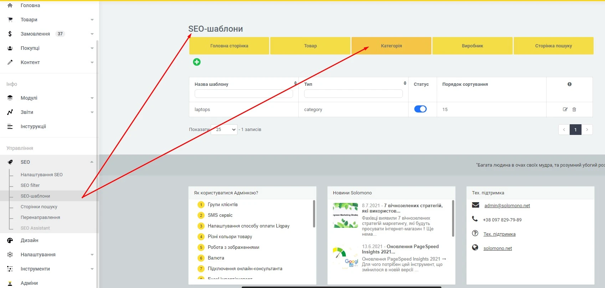The height and width of the screenshot is (288, 605).
Task: Click the green add template plus icon
Action: pos(196,62)
